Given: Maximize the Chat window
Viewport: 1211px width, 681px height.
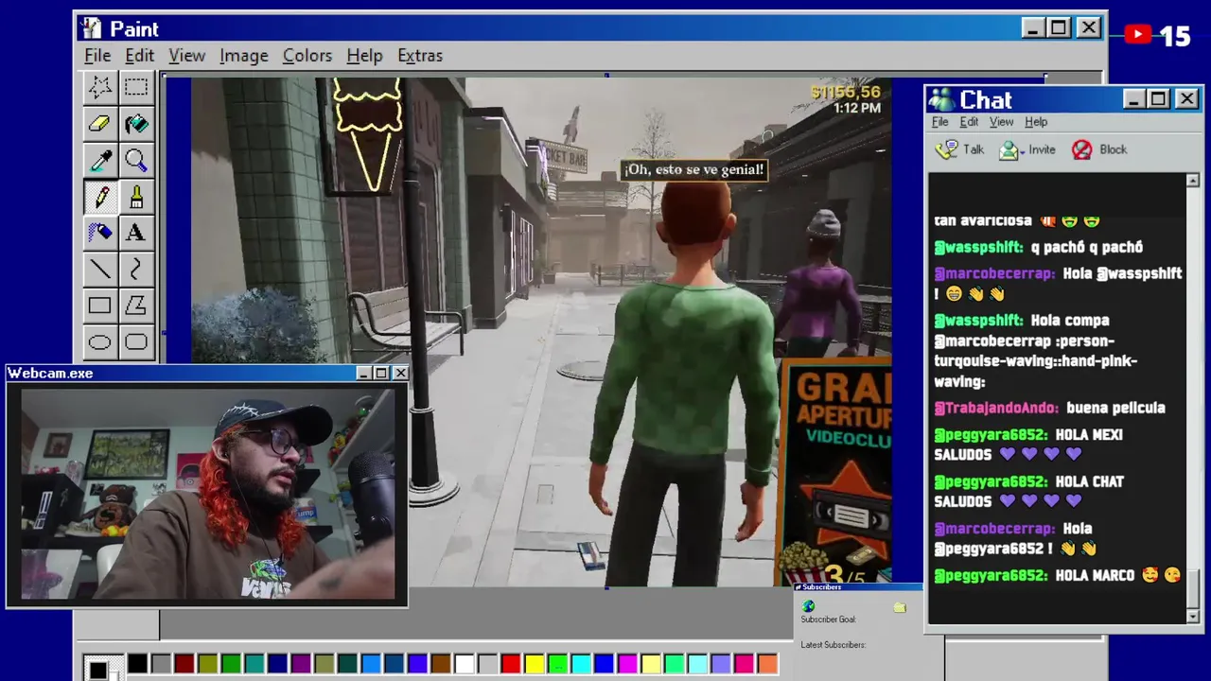Looking at the screenshot, I should (x=1159, y=99).
